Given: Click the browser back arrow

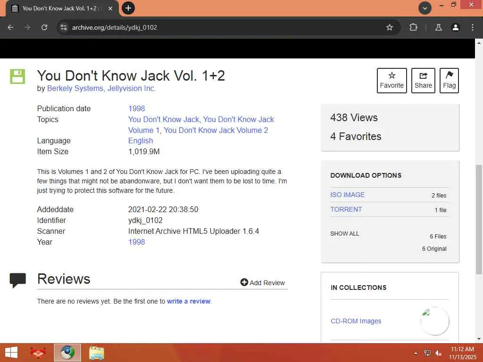Looking at the screenshot, I should click(10, 27).
